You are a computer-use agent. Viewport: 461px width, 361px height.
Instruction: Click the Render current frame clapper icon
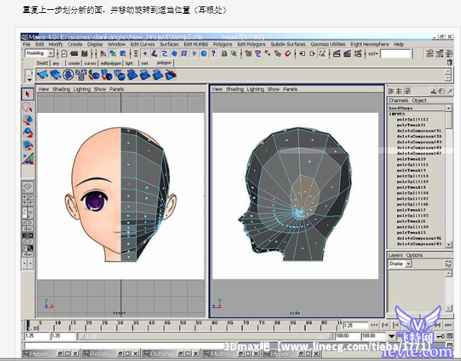pos(336,53)
